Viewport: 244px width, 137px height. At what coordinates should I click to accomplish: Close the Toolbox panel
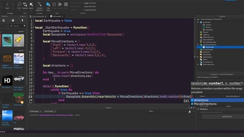pyautogui.click(x=25, y=16)
